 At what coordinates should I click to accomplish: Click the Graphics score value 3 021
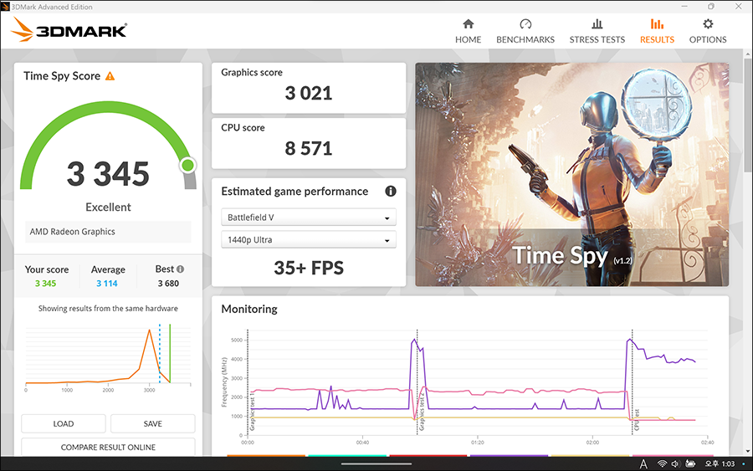click(308, 93)
